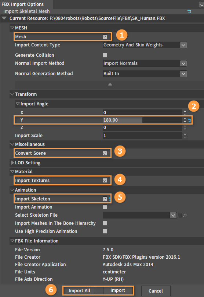Click the Import Scale value field
Image resolution: width=204 pixels, height=297 pixels.
coord(142,136)
